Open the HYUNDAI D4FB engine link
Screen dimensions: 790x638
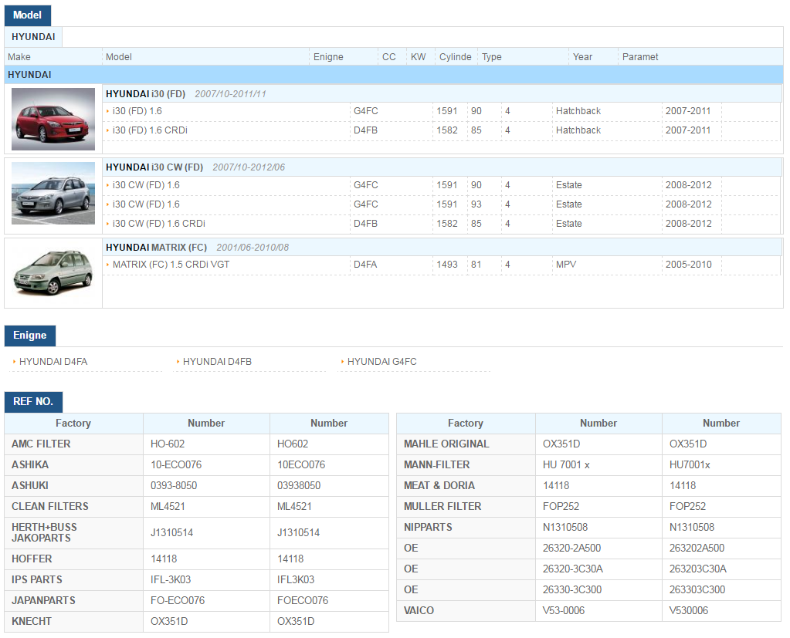(x=217, y=362)
